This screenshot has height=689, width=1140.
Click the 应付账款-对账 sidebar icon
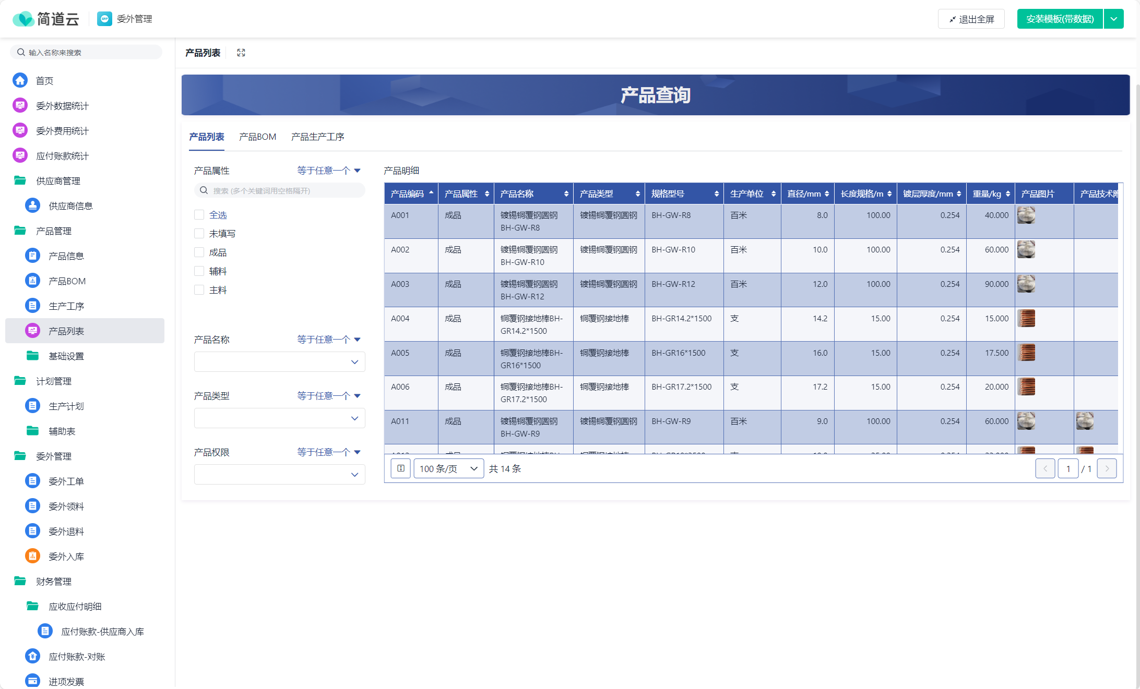(32, 656)
